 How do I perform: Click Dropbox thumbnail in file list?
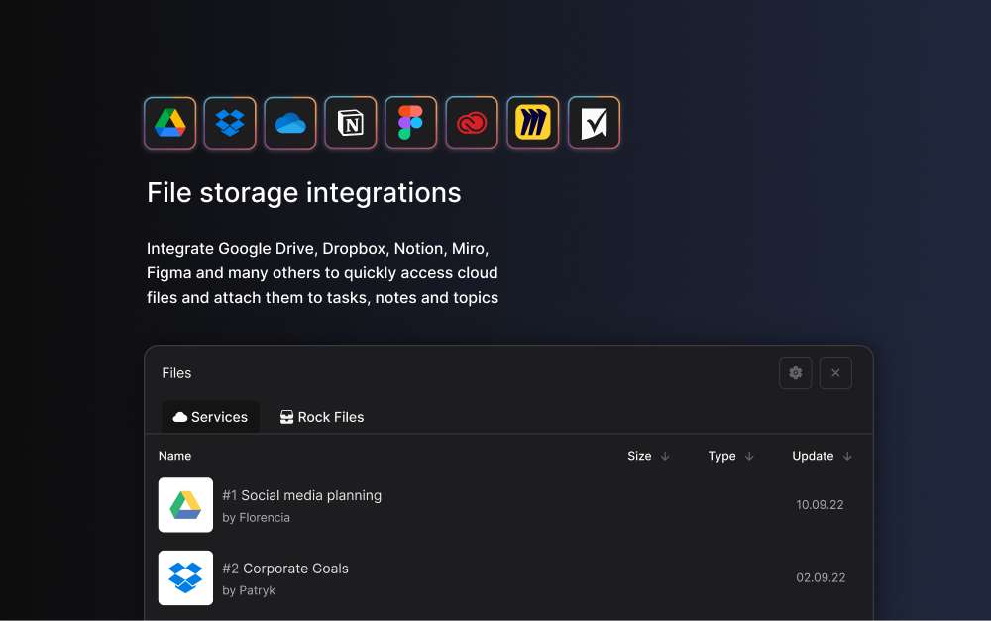click(185, 577)
